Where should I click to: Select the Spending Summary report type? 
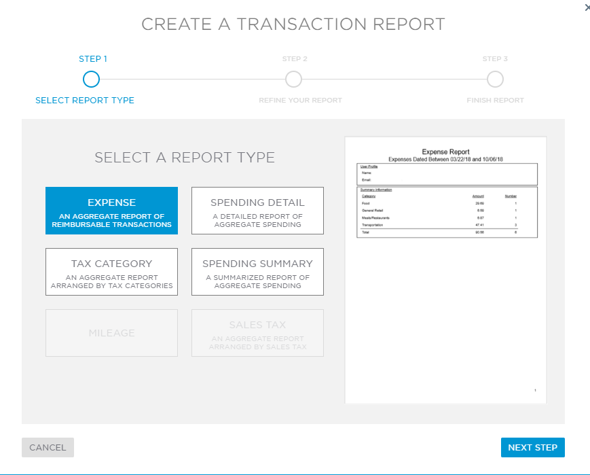[x=257, y=271]
